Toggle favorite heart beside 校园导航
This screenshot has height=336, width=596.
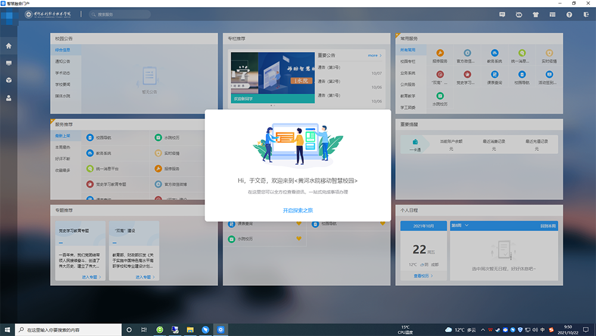[x=384, y=223]
